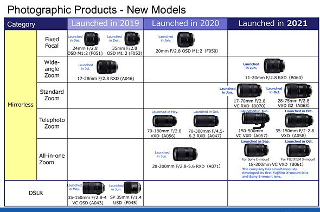
Task: Click the 150-500mm VC VXD A057 lens
Action: [x=255, y=120]
